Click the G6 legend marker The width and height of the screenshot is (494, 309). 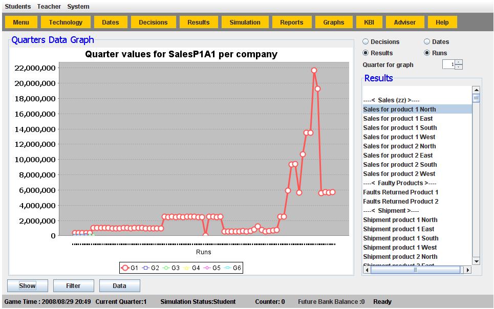coord(227,268)
